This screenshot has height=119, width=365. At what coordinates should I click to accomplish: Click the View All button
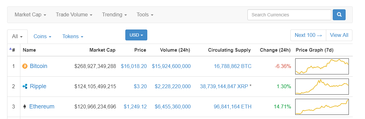coord(339,35)
